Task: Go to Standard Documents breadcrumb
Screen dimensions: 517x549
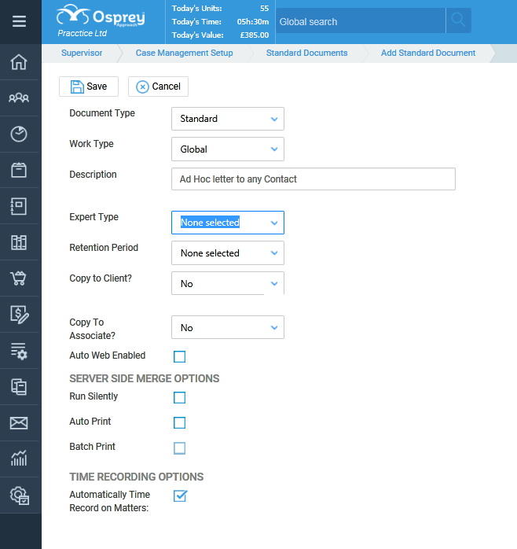Action: [x=306, y=53]
